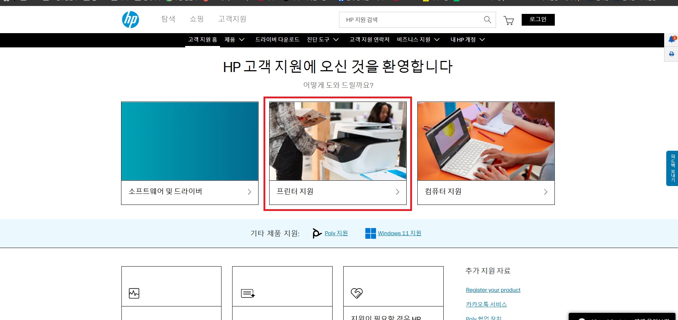Click the HP logo
678x320 pixels.
coord(130,20)
